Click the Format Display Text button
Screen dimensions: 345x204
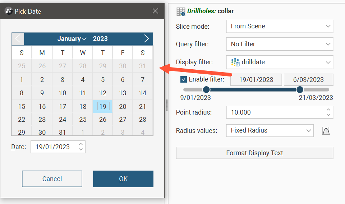point(254,153)
